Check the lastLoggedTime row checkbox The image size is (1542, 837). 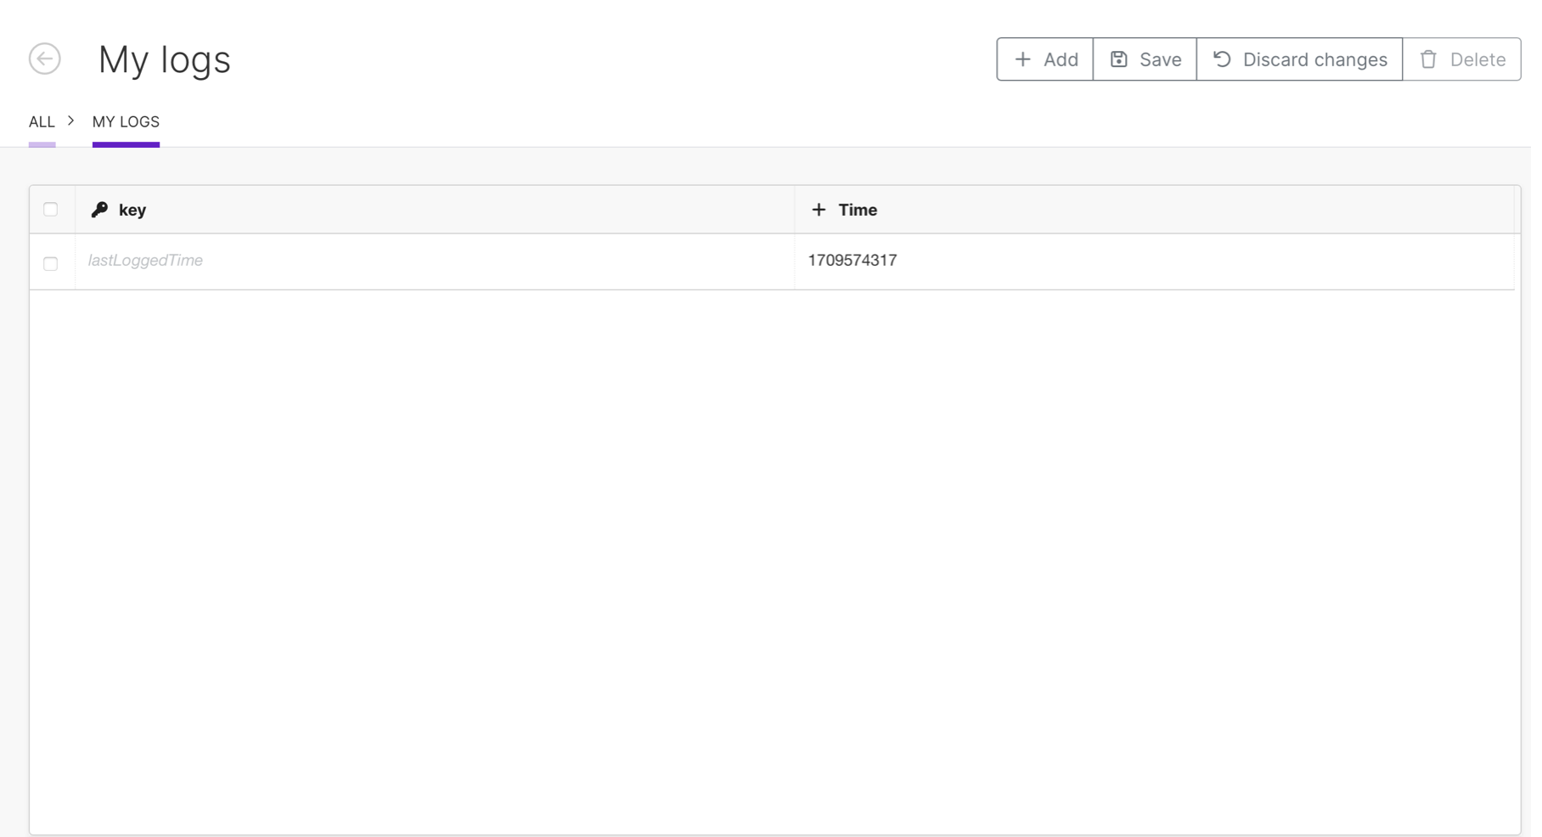point(51,265)
